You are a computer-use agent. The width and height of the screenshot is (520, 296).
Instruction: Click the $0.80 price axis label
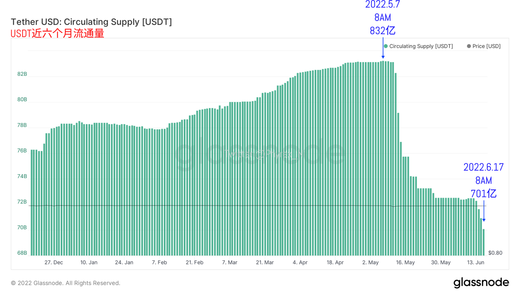[x=495, y=253]
